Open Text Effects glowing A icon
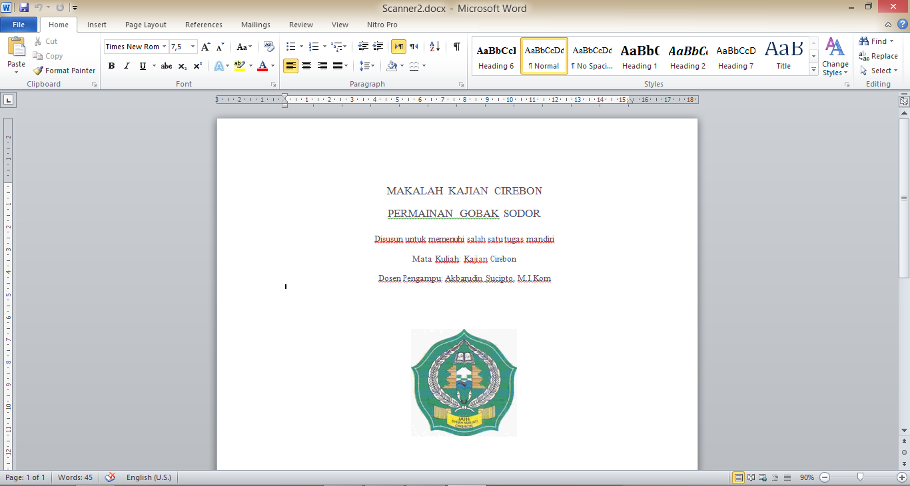The image size is (910, 486). click(219, 66)
